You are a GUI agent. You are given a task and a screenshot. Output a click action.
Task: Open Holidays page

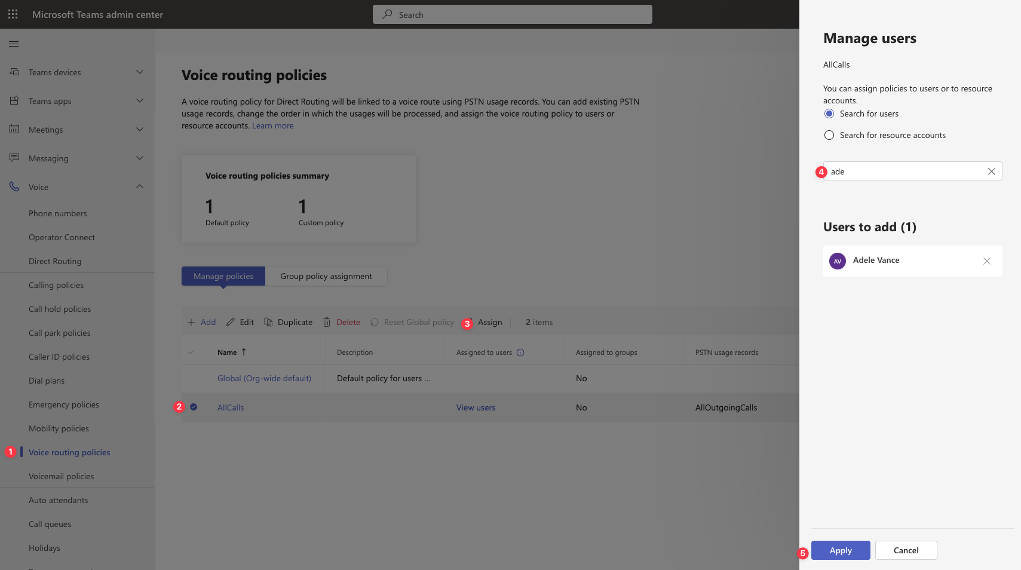pyautogui.click(x=44, y=548)
